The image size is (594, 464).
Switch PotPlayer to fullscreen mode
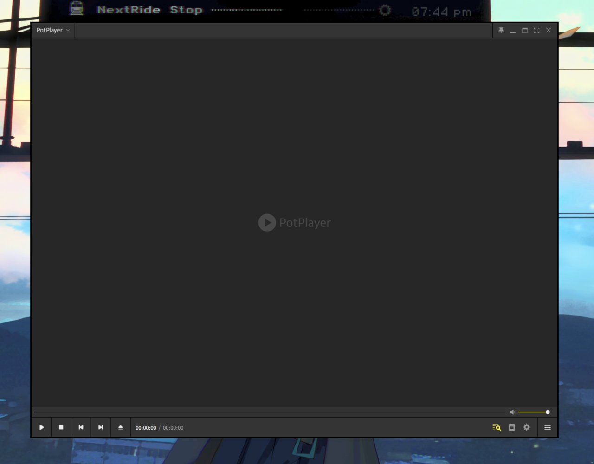pyautogui.click(x=536, y=30)
